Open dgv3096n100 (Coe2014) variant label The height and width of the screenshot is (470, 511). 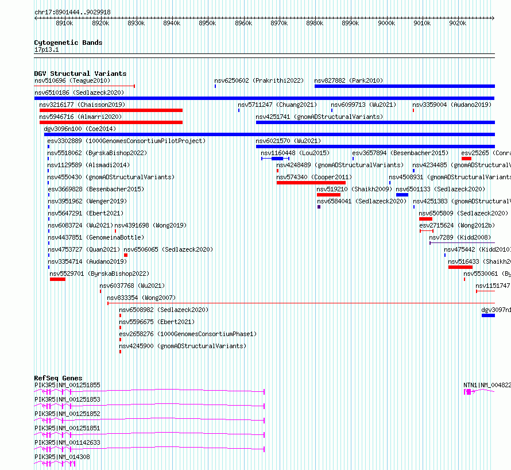pos(80,129)
